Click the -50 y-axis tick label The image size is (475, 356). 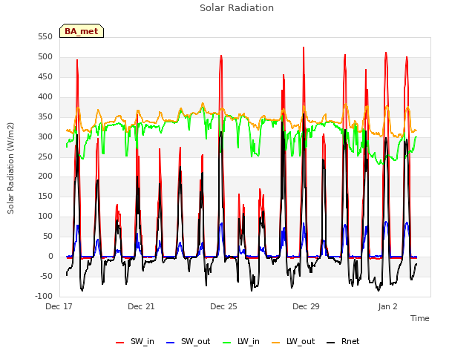[x=46, y=277]
